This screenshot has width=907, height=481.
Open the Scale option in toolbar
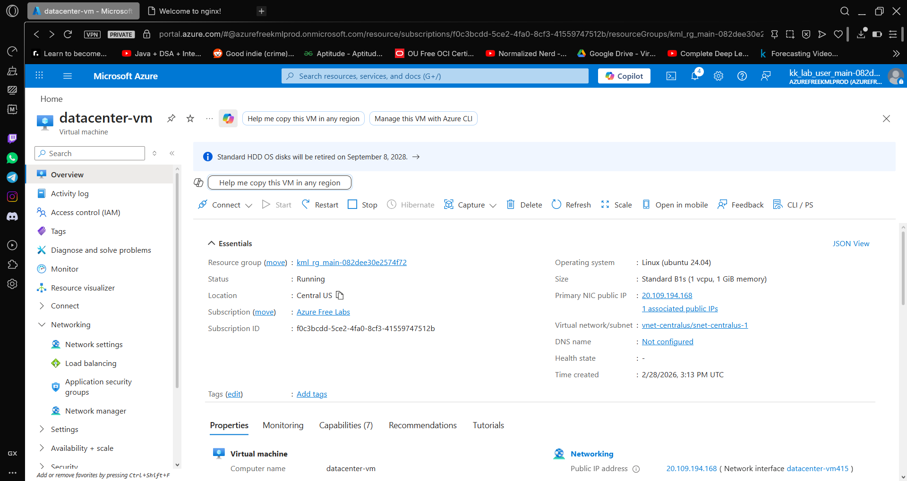(x=616, y=205)
